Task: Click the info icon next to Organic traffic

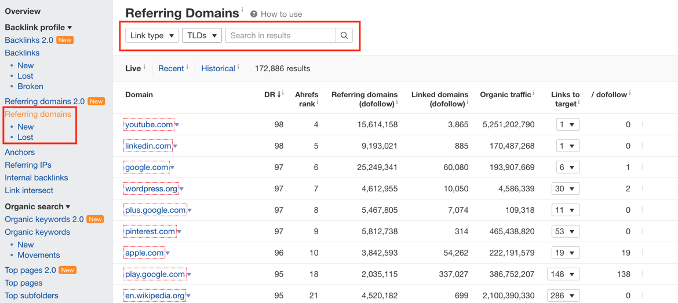Action: coord(534,93)
